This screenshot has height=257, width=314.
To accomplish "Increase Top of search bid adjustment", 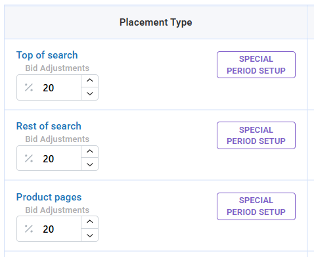I will click(90, 81).
